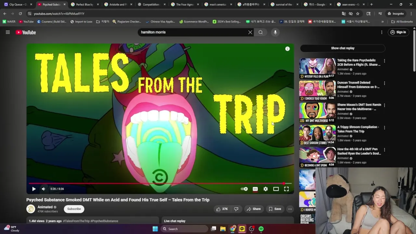Click the taskbar Search box
The width and height of the screenshot is (416, 234).
(x=184, y=229)
